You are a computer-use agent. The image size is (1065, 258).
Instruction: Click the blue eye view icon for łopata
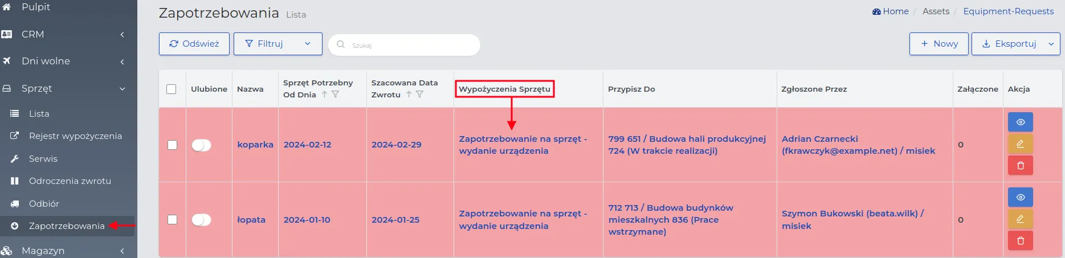[x=1020, y=197]
